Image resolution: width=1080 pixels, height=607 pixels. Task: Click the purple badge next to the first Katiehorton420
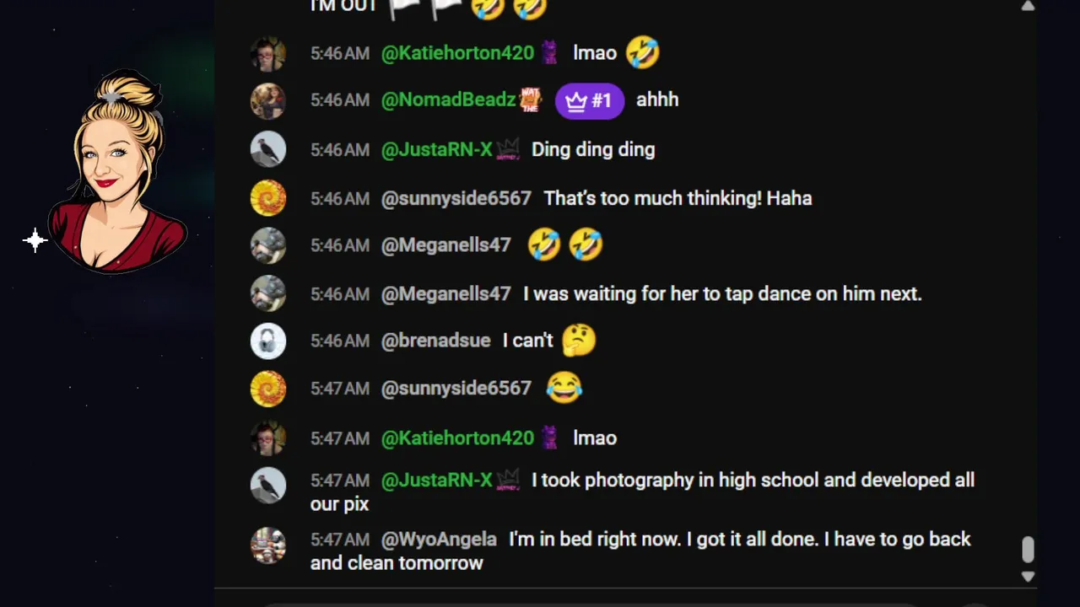click(x=549, y=53)
